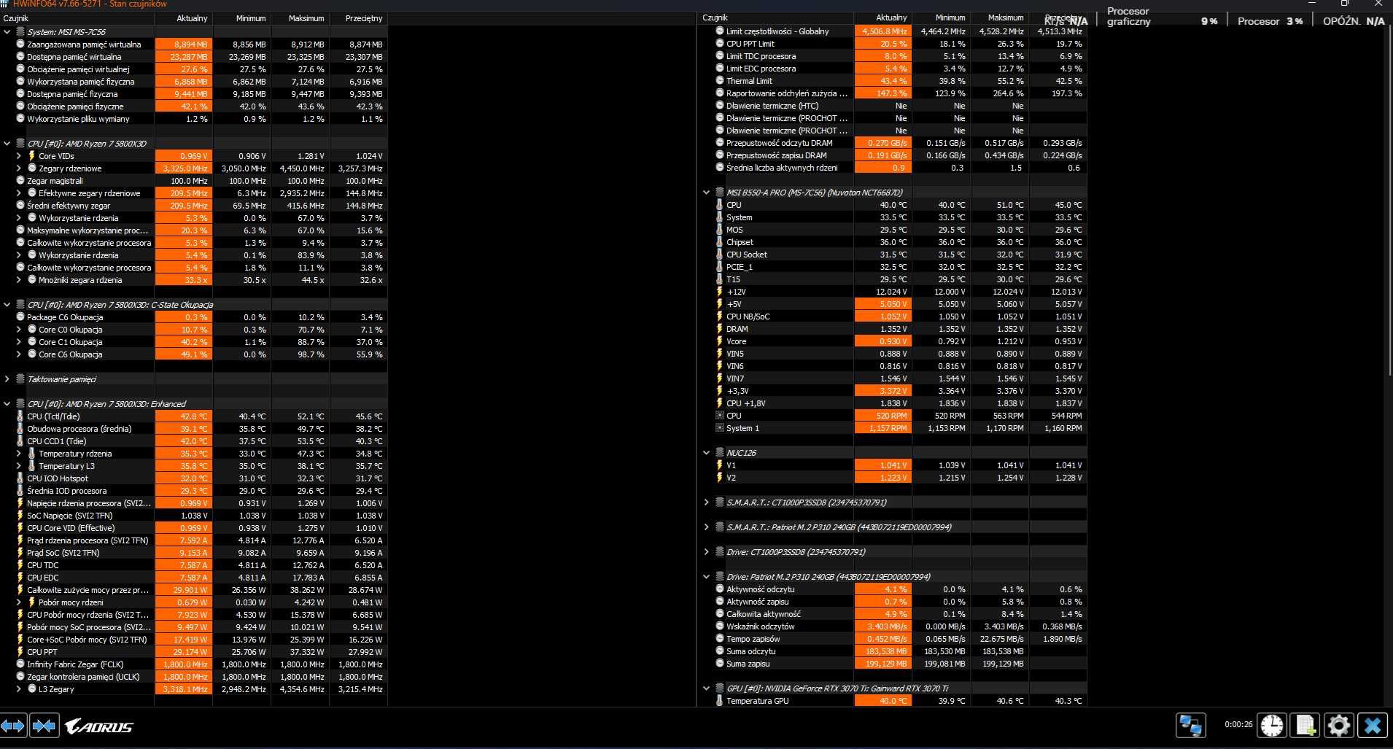Screen dimensions: 1393x749
Task: Expand the Core VIDs row
Action: 19,156
